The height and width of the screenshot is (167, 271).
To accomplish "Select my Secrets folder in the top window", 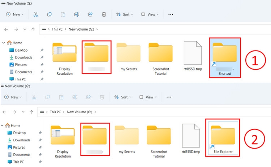I will pos(129,57).
